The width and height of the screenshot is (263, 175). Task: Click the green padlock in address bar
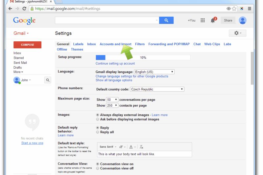[x=32, y=9]
